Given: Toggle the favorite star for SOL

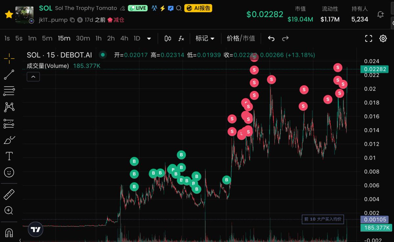Looking at the screenshot, I should pyautogui.click(x=9, y=14).
